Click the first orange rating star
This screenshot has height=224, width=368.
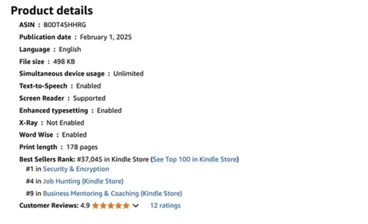click(x=95, y=206)
